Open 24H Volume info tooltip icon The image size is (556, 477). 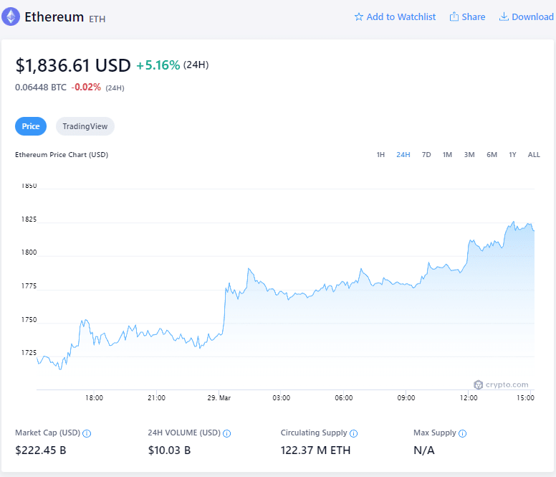click(x=226, y=433)
